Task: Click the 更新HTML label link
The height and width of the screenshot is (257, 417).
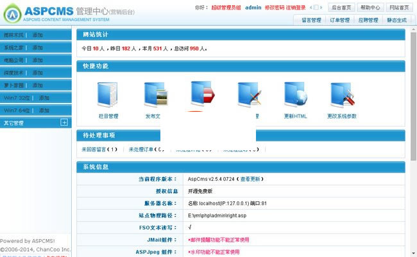Action: tap(296, 116)
